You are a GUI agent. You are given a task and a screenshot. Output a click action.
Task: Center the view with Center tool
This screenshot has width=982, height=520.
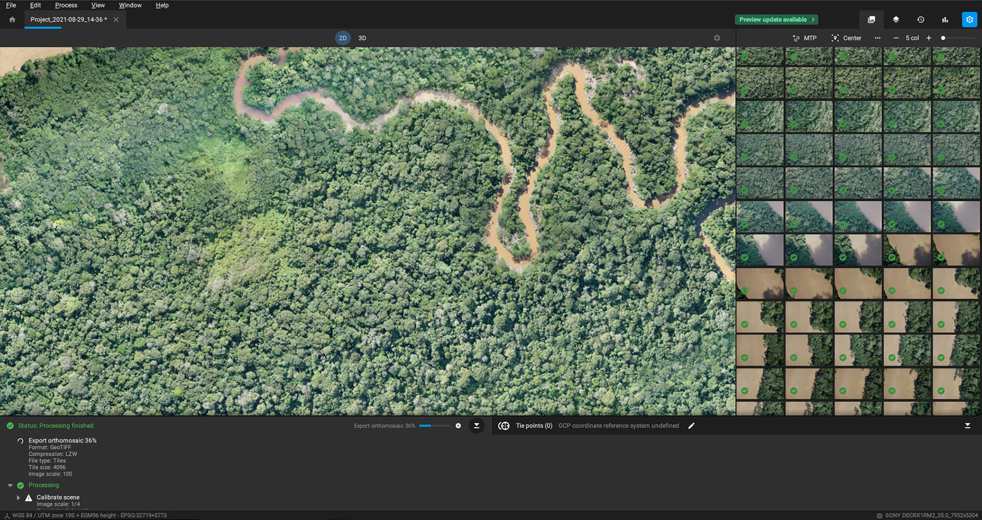(846, 38)
